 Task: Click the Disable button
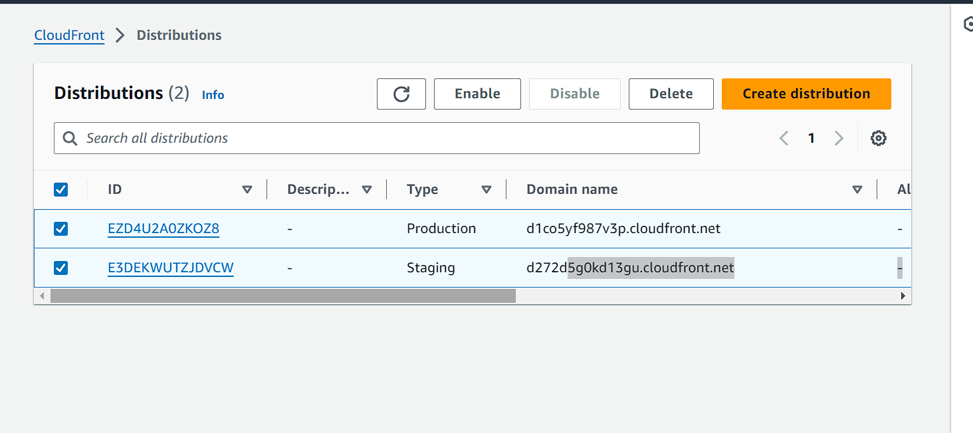coord(575,94)
